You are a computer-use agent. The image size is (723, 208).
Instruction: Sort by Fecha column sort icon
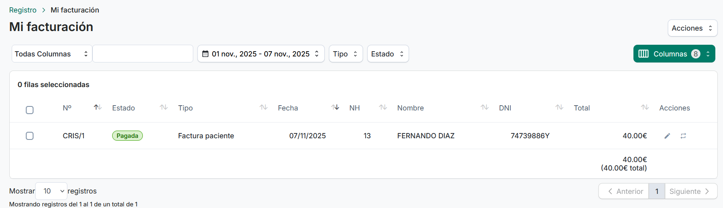click(335, 107)
